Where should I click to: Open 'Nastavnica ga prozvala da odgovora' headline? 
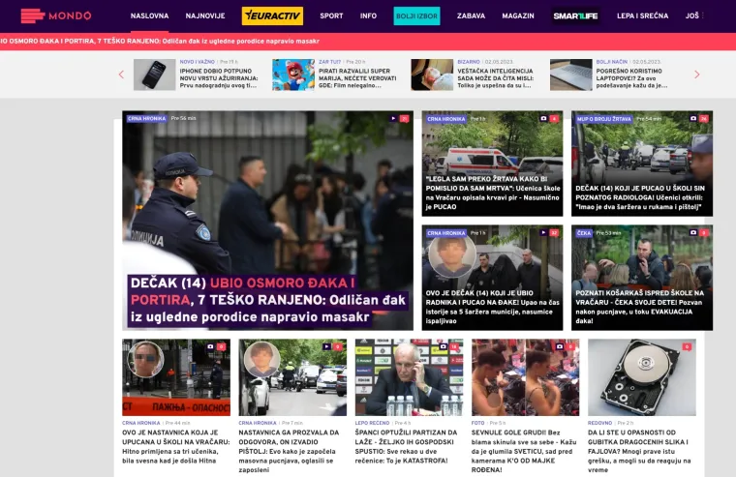[x=289, y=451]
